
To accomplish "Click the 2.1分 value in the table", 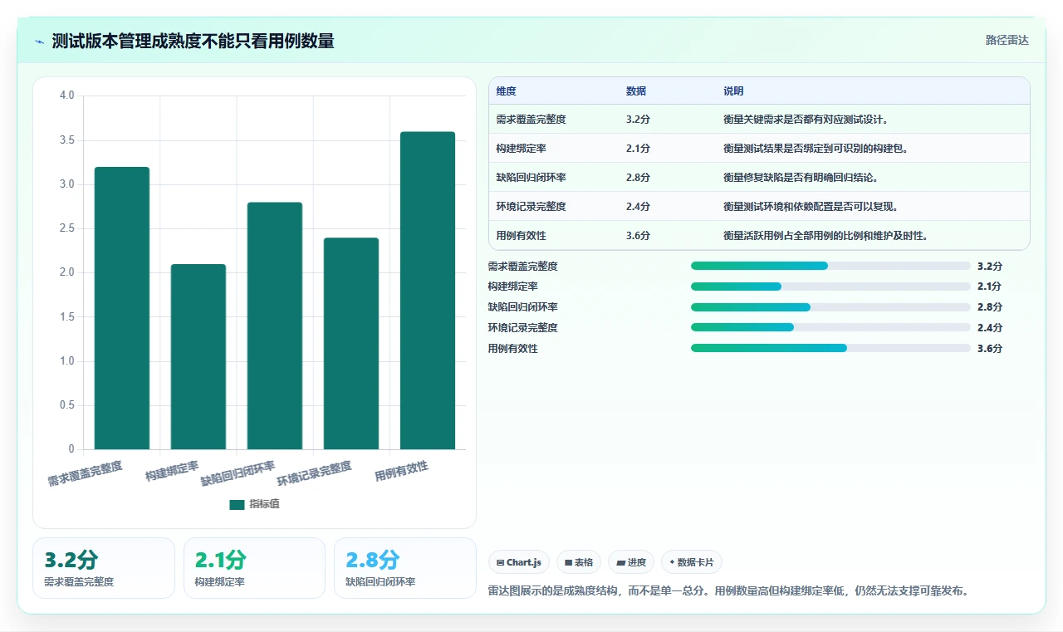I will pyautogui.click(x=638, y=149).
